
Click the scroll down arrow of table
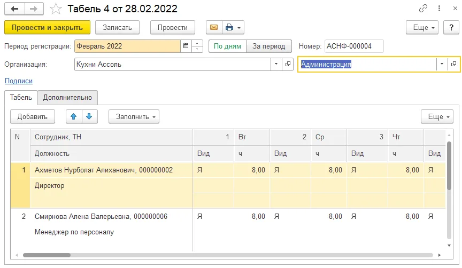click(x=449, y=246)
